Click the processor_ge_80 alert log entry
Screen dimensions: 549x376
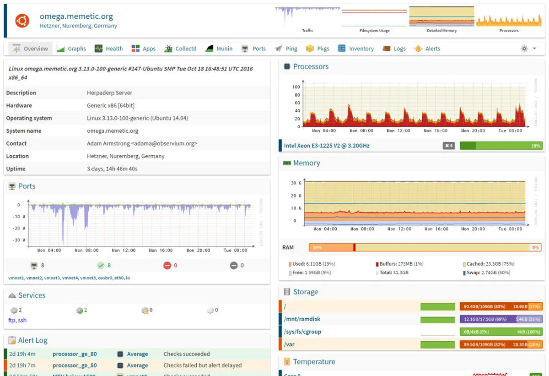click(x=75, y=354)
